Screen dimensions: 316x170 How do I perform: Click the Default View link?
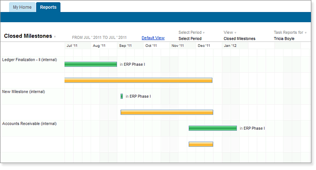tap(153, 38)
